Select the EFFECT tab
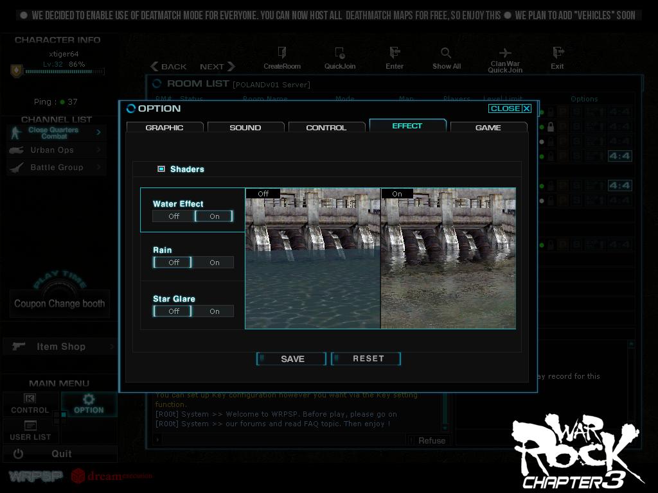Viewport: 658px width, 493px height. [x=407, y=125]
